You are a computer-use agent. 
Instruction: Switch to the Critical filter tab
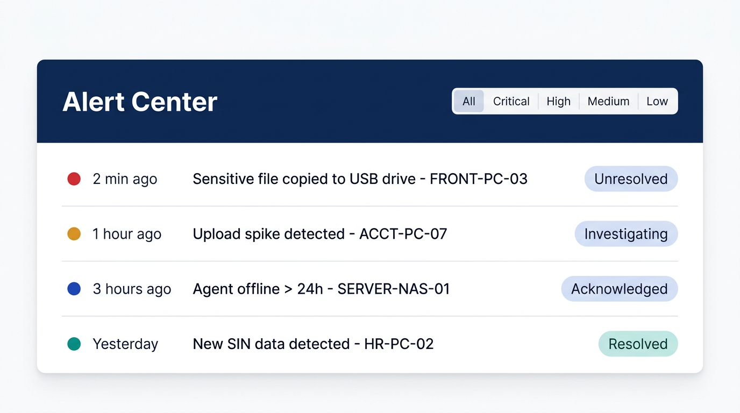(x=511, y=101)
